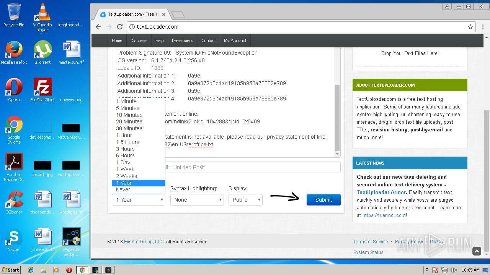Launch Opera browser desktop icon
Image resolution: width=490 pixels, height=275 pixels.
(14, 90)
